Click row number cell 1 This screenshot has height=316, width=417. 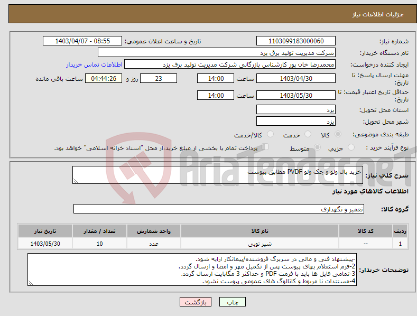400,244
